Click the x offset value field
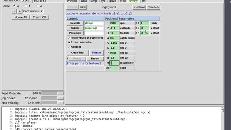Image resolution: width=231 pixels, height=130 pixels. coord(145,28)
